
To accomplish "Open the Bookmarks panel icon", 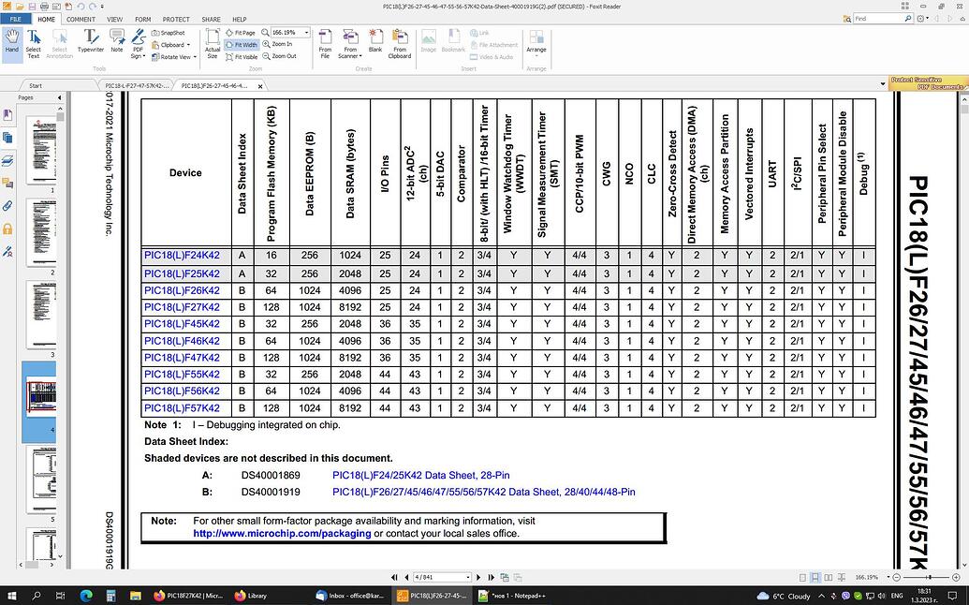I will [7, 114].
